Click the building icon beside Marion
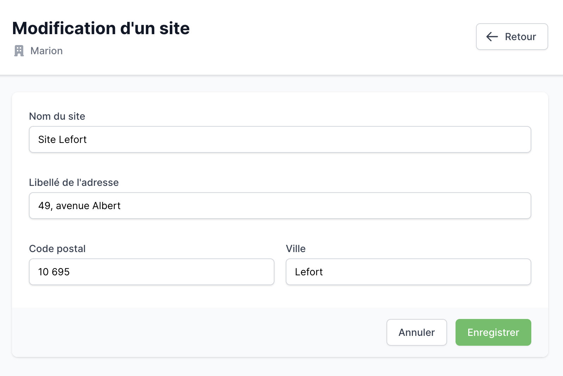The width and height of the screenshot is (563, 376). tap(19, 51)
